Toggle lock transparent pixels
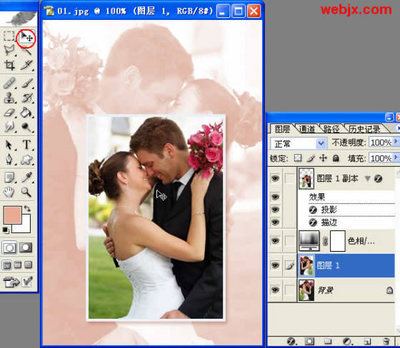 [x=298, y=158]
